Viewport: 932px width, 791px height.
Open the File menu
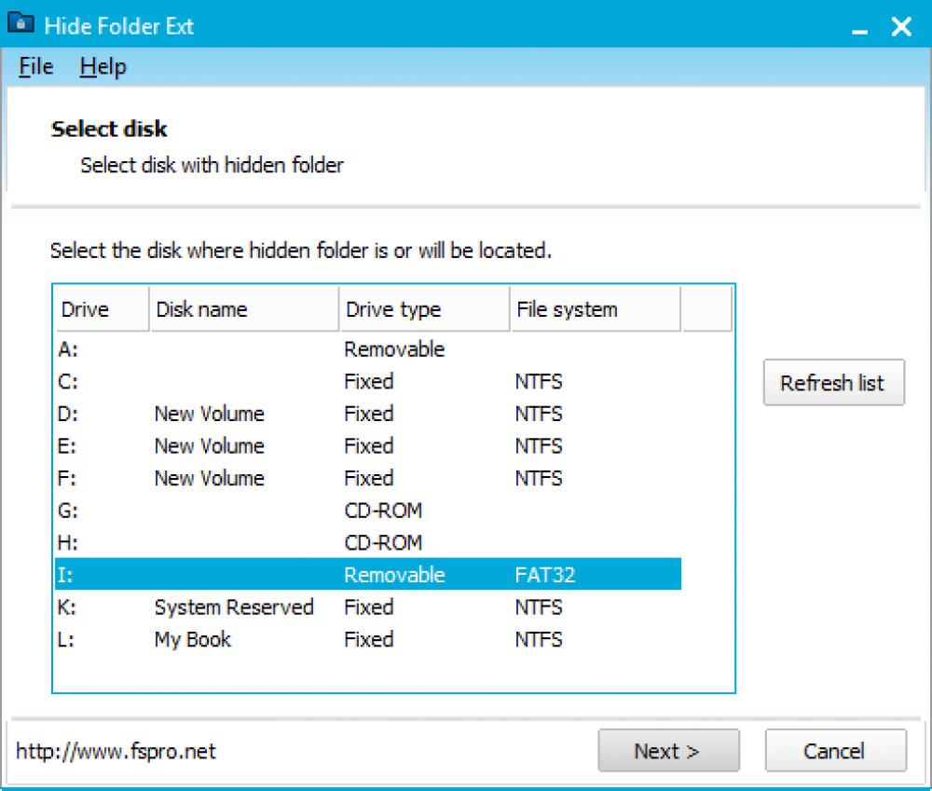[x=33, y=66]
